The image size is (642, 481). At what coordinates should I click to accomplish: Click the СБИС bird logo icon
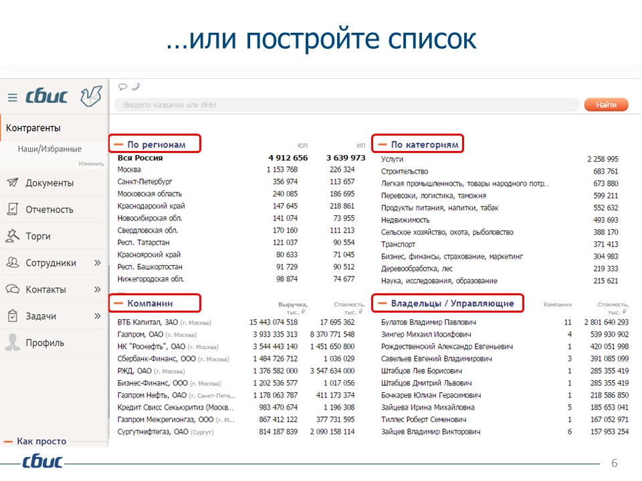pos(90,96)
